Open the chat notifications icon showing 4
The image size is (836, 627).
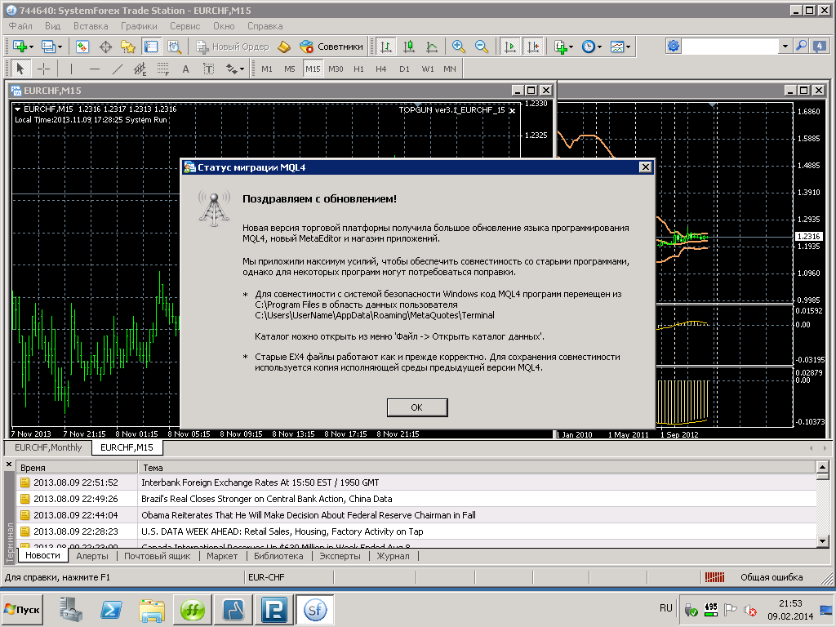point(819,47)
